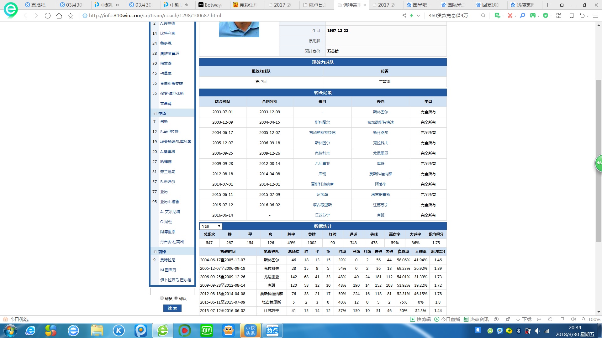Switch to the 竞彩让球 tab

tap(247, 5)
